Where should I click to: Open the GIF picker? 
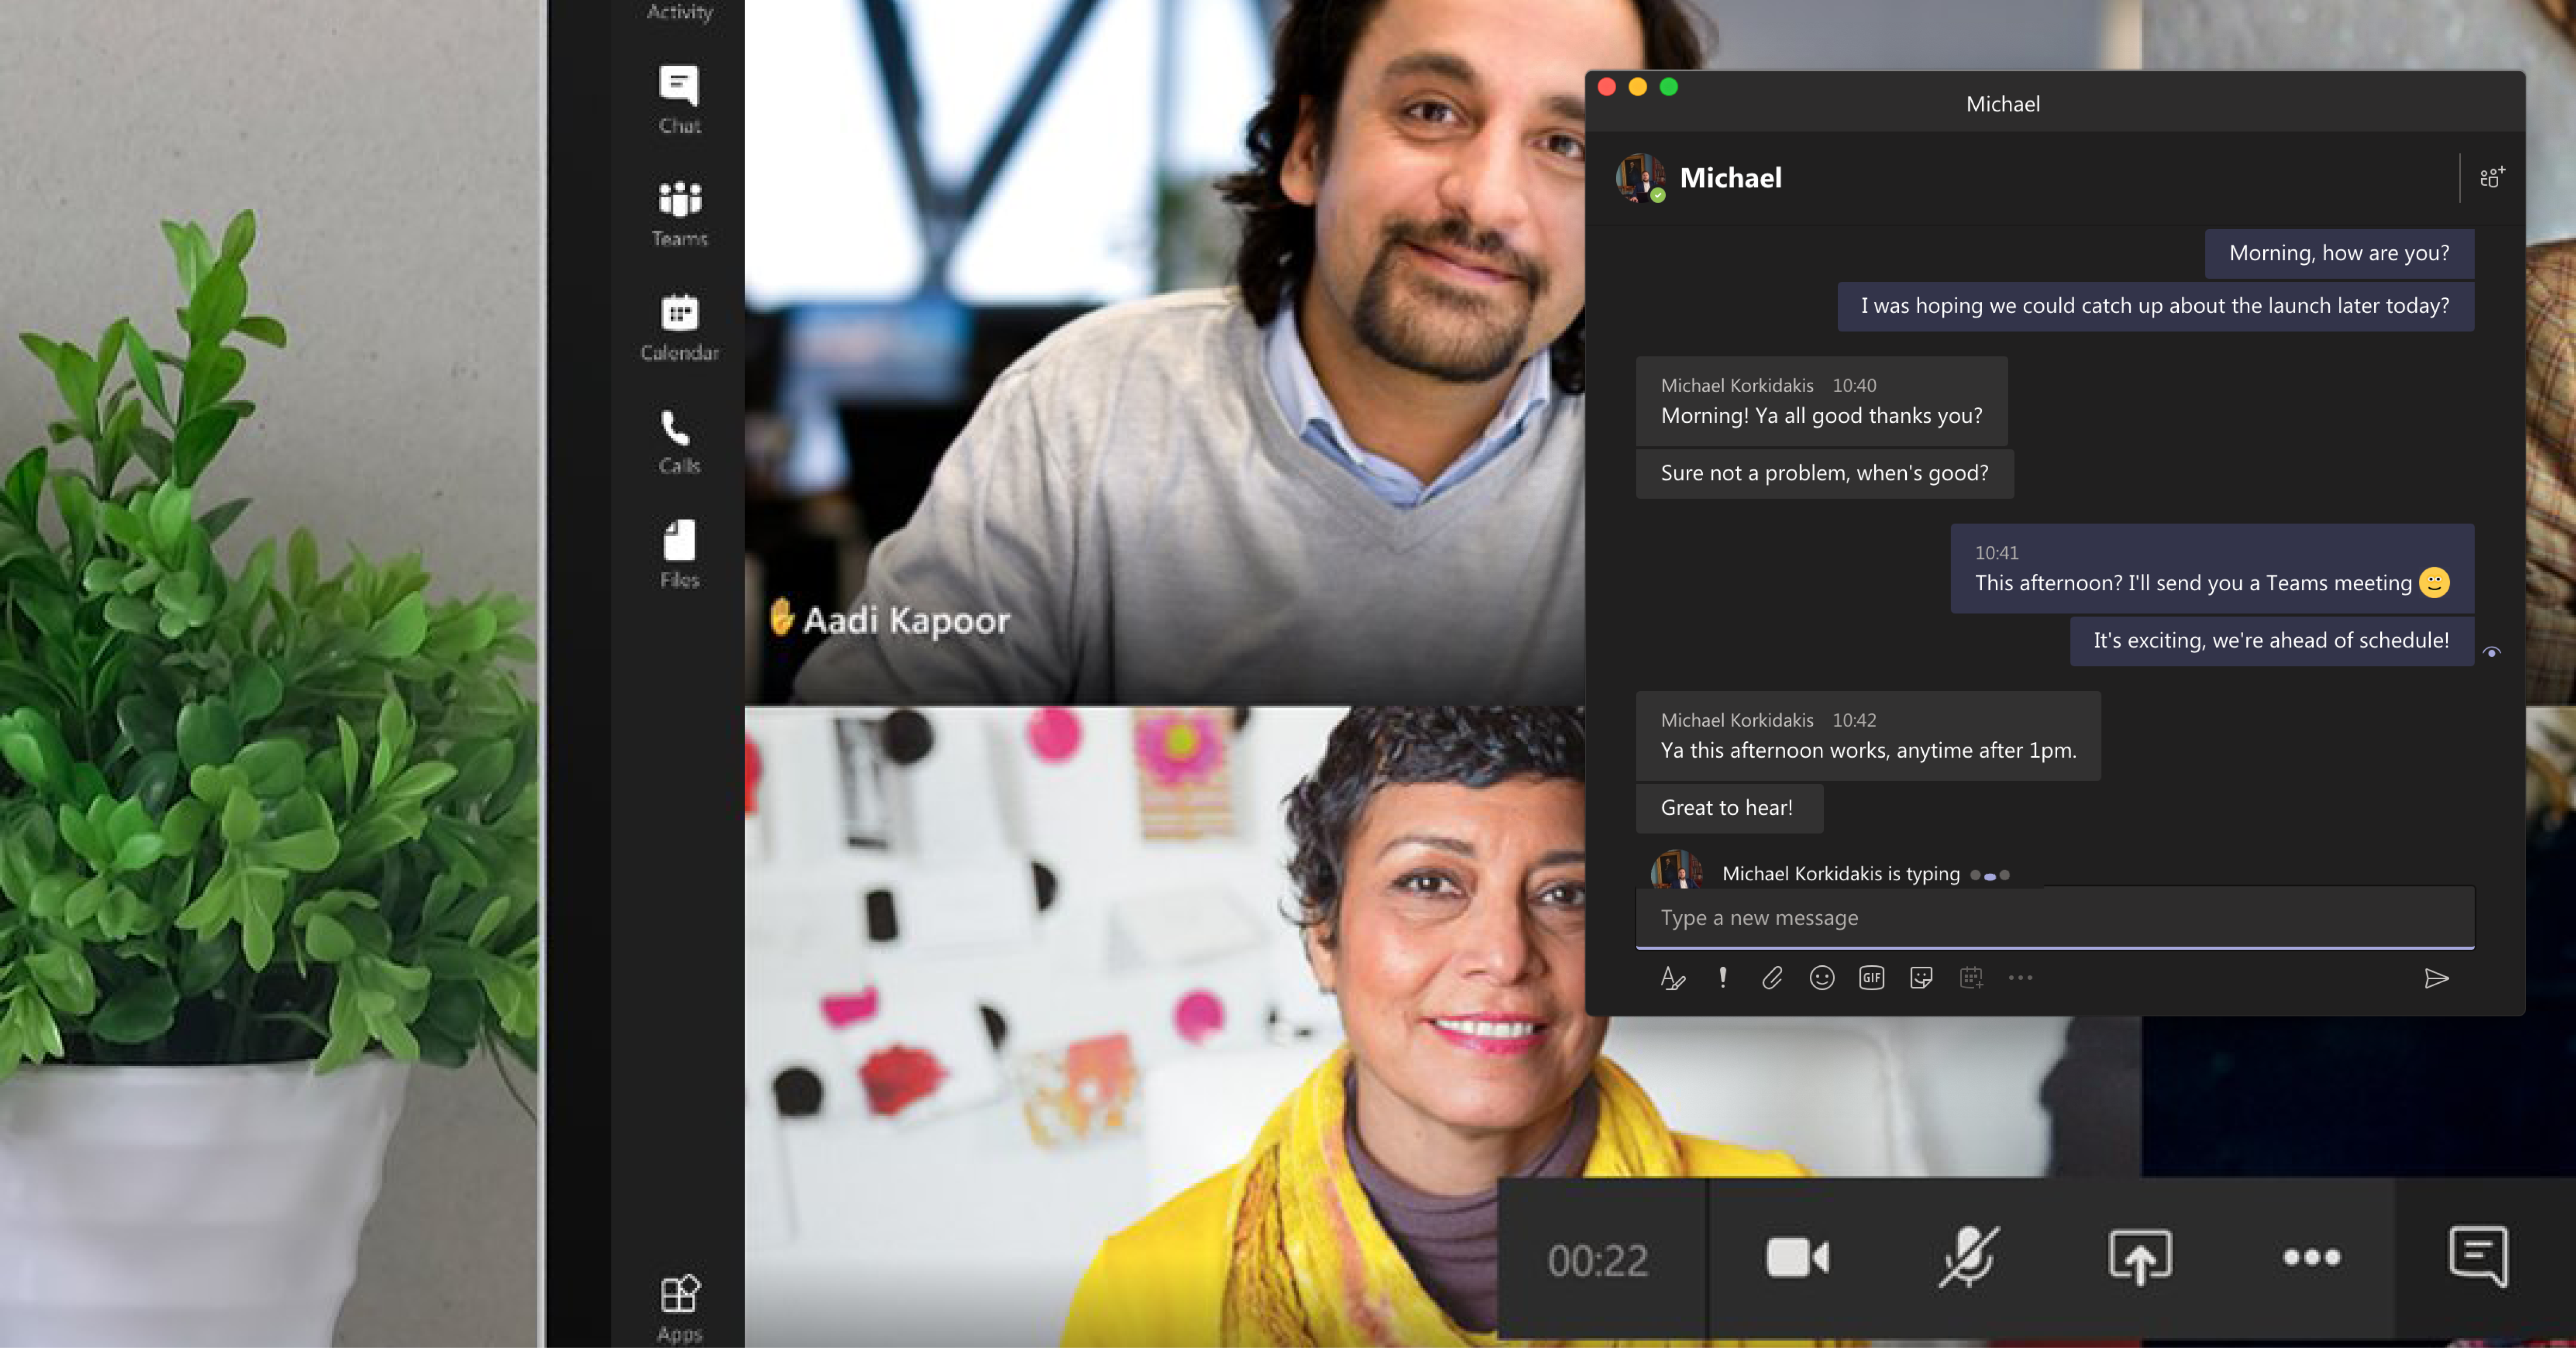click(x=1871, y=978)
